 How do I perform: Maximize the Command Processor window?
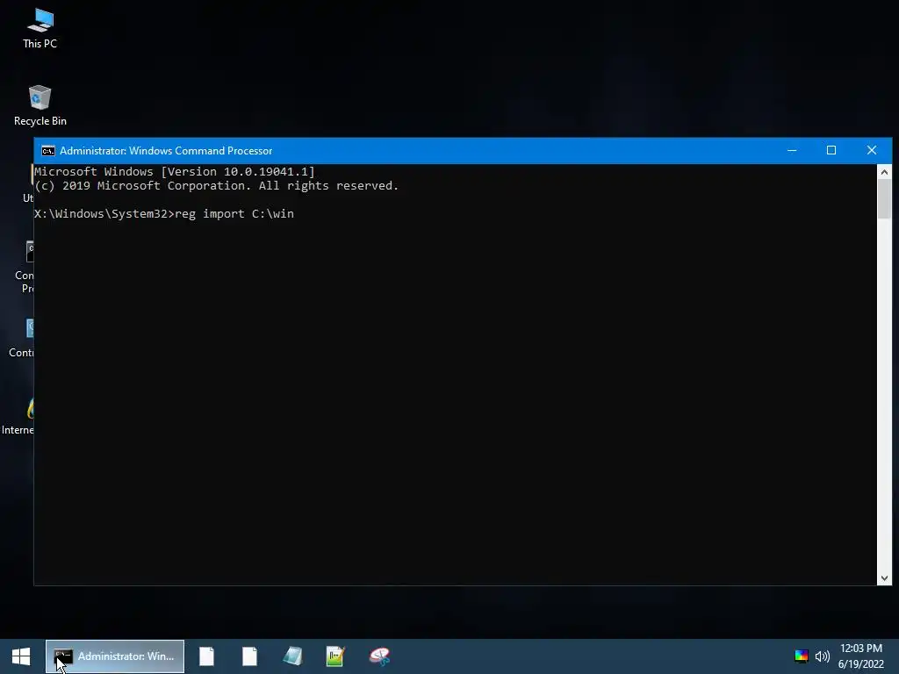pyautogui.click(x=831, y=150)
